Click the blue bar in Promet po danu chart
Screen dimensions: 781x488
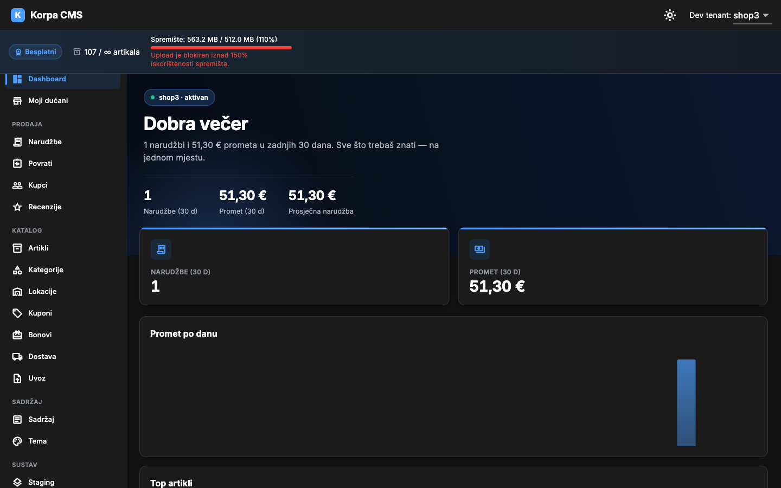tap(686, 403)
